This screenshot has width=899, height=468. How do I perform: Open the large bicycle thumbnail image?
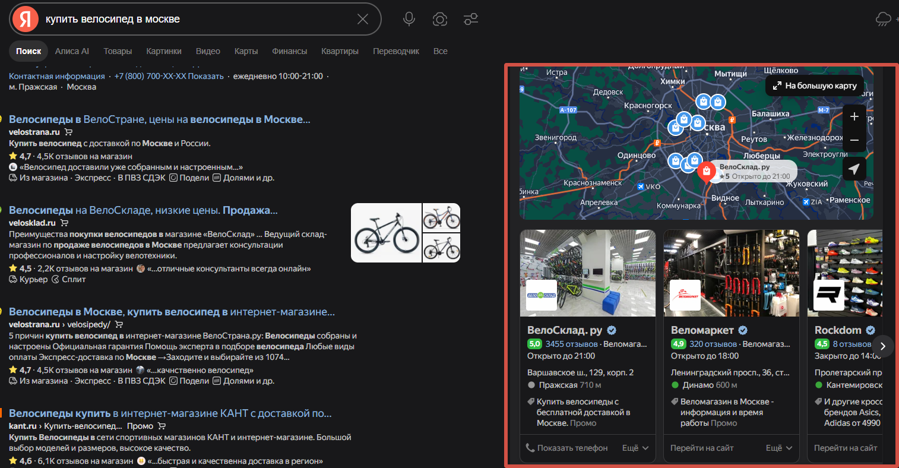click(x=386, y=233)
